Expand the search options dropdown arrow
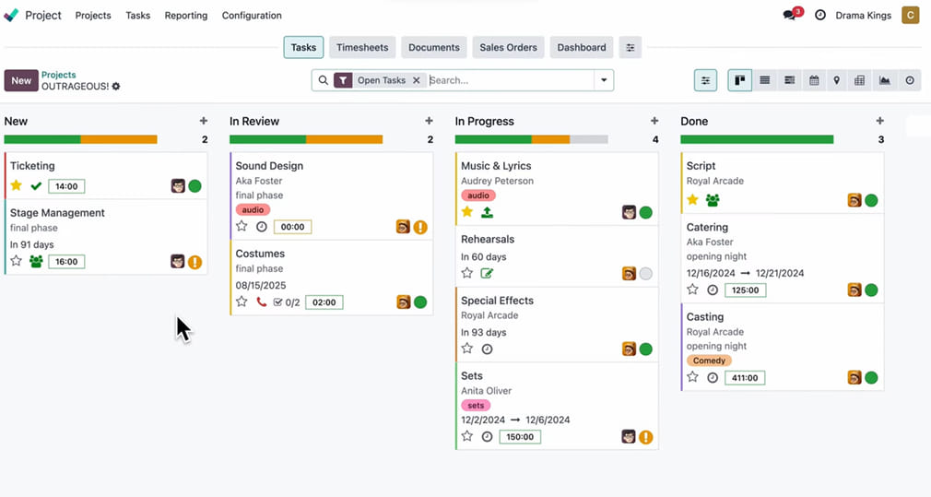This screenshot has height=497, width=931. 604,81
